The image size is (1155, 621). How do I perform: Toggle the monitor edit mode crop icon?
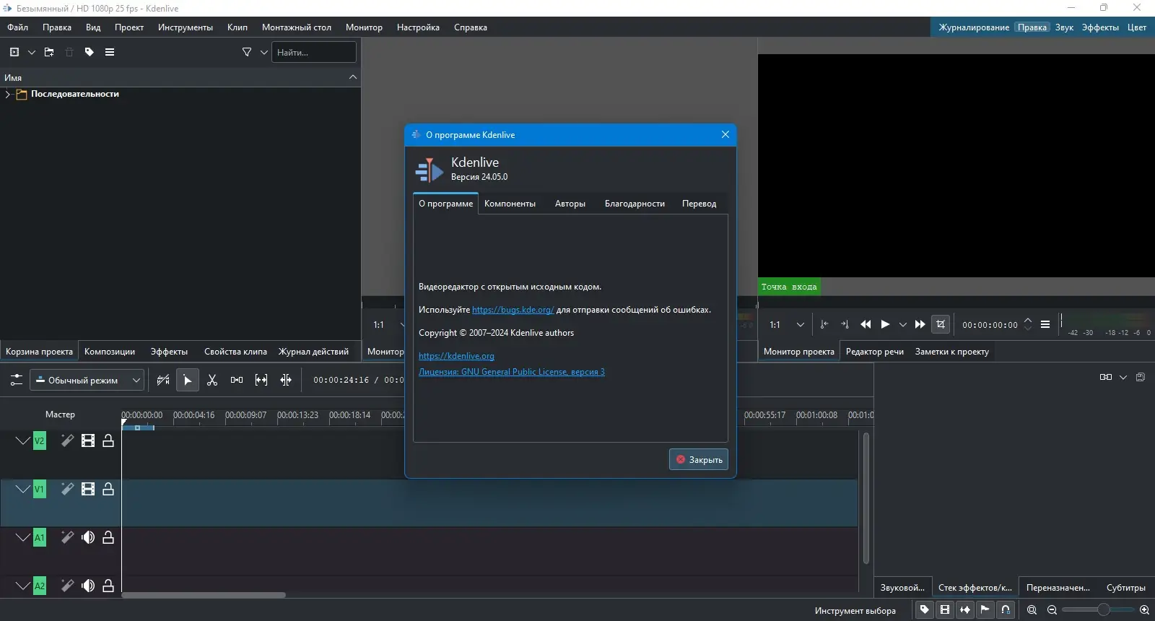(941, 325)
